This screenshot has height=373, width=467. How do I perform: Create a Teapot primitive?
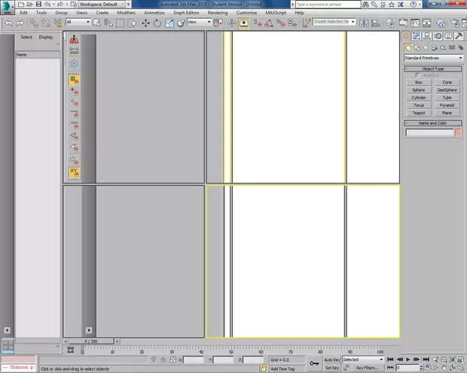pos(418,113)
